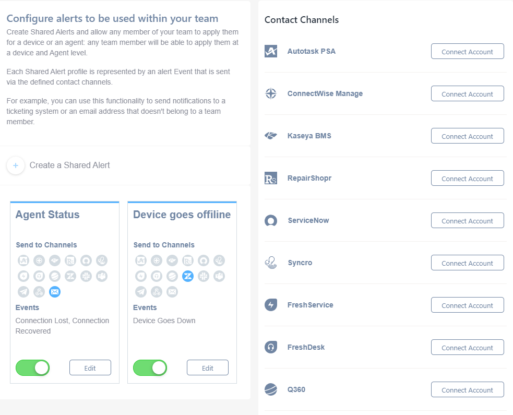This screenshot has height=415, width=513.
Task: Click the FreshService logo in Contact Channels
Action: click(271, 305)
